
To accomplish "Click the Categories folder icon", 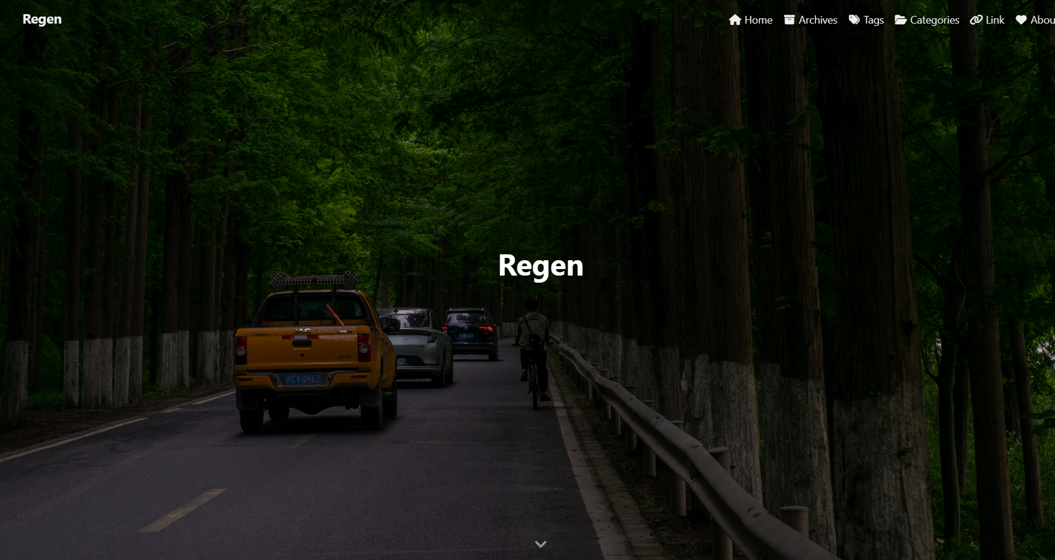I will click(900, 20).
